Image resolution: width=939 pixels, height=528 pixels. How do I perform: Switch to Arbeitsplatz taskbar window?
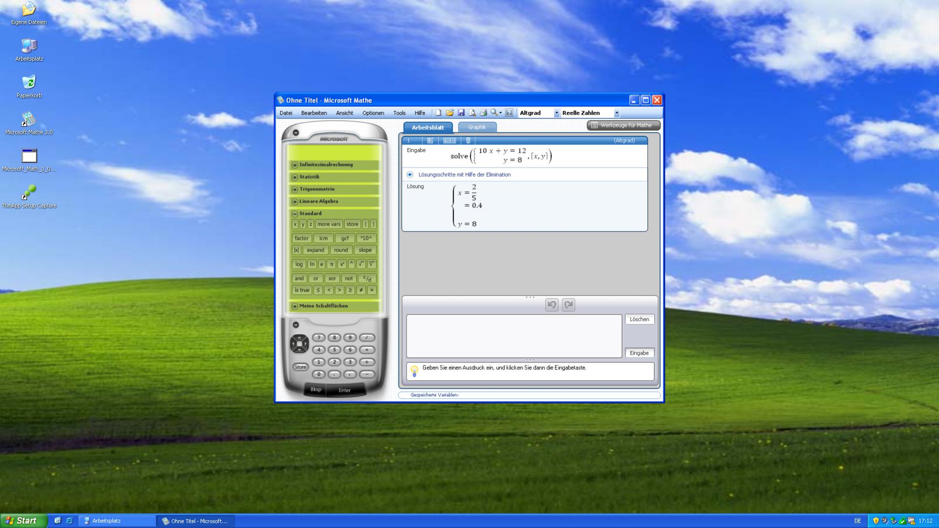[x=117, y=521]
